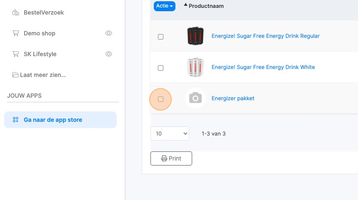This screenshot has width=358, height=200.
Task: Toggle the SK Lifestyle eye visibility icon
Action: (x=109, y=54)
